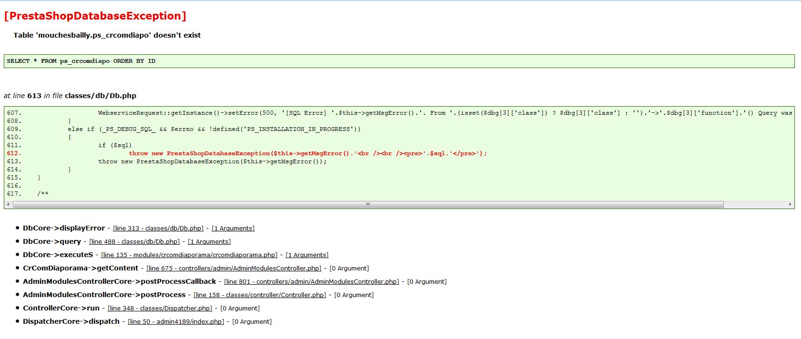Image resolution: width=801 pixels, height=339 pixels.
Task: Click the text 'at line 613 in file classes/db/Db.php'
Action: (x=70, y=96)
